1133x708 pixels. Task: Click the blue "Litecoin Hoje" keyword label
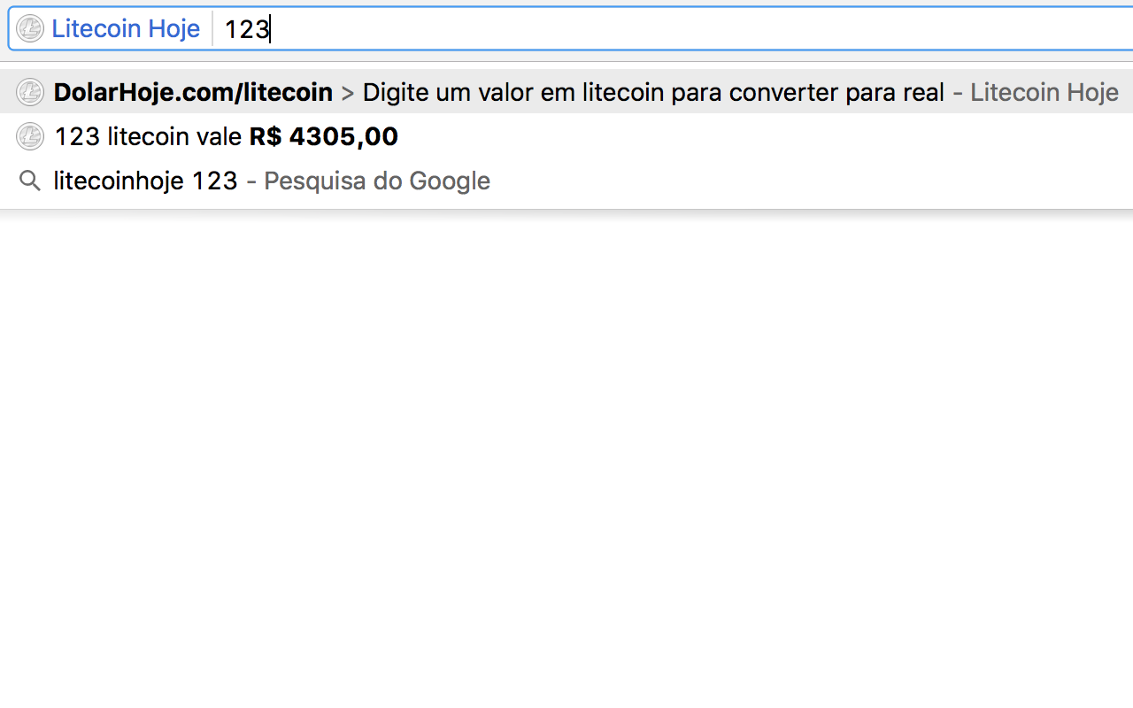pyautogui.click(x=126, y=29)
